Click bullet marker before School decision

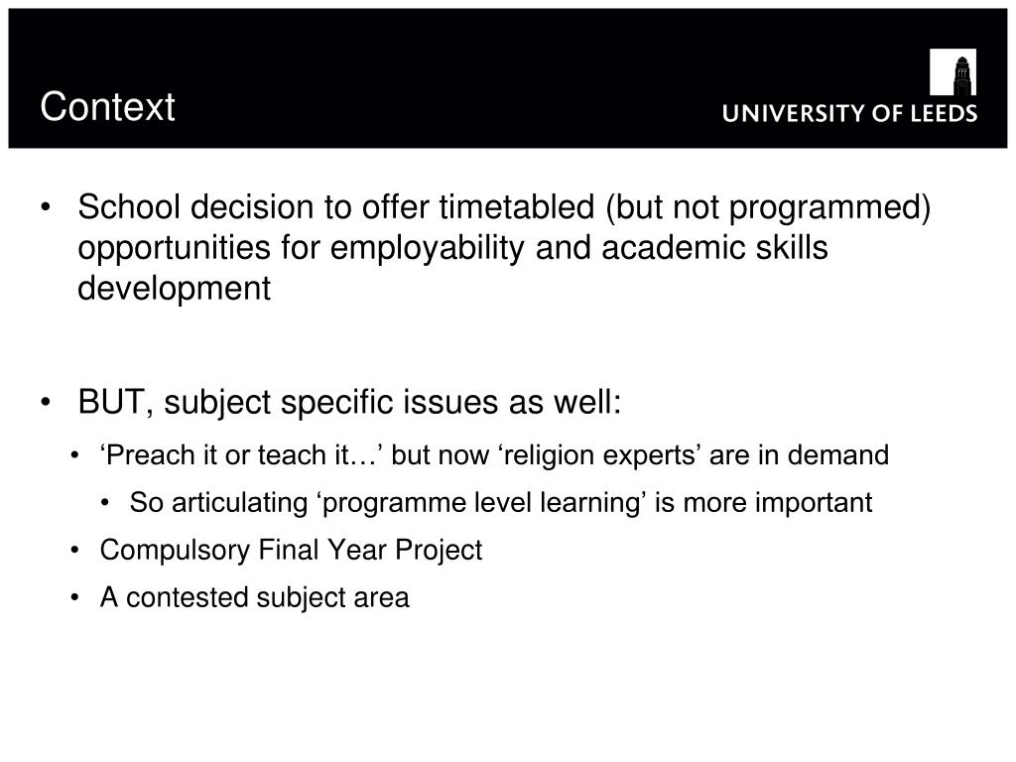point(48,208)
